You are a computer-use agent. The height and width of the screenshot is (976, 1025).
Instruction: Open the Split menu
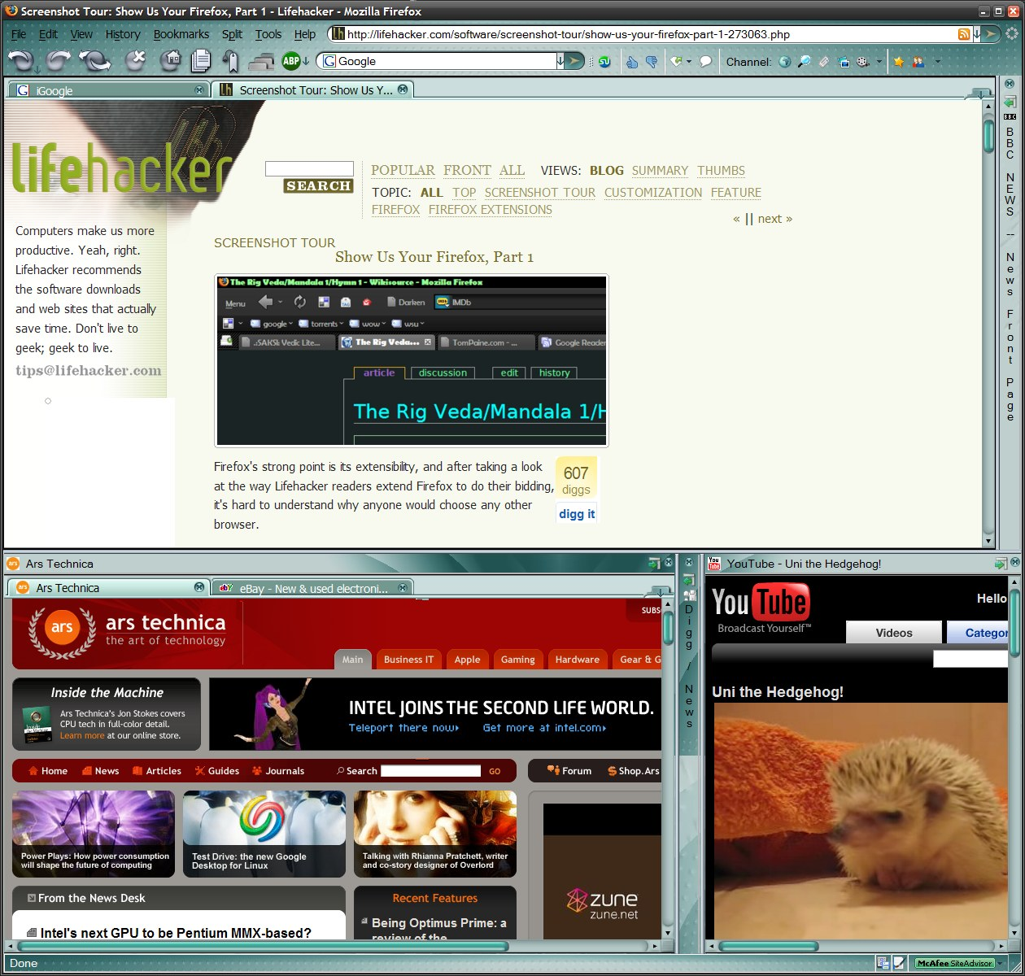(232, 34)
